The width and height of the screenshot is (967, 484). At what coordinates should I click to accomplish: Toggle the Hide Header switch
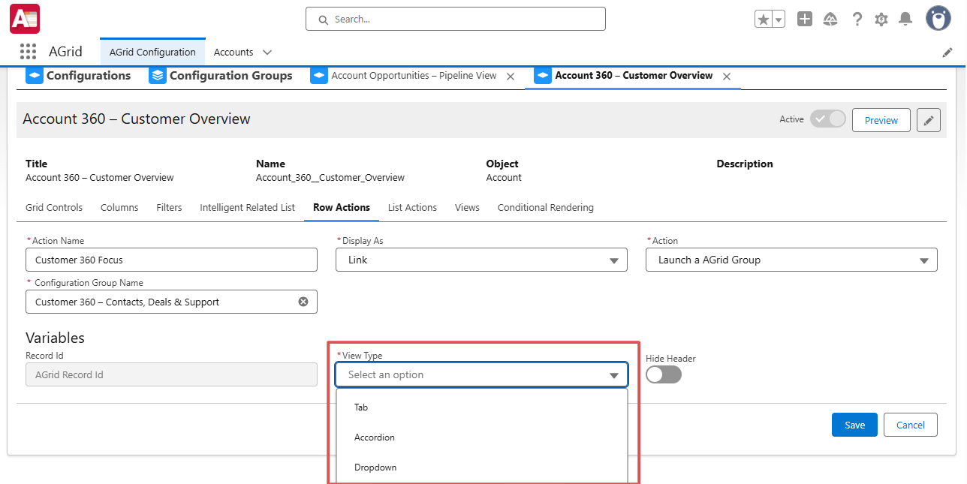[x=664, y=374]
